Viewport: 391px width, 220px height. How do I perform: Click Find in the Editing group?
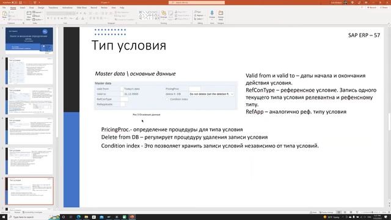pos(198,12)
